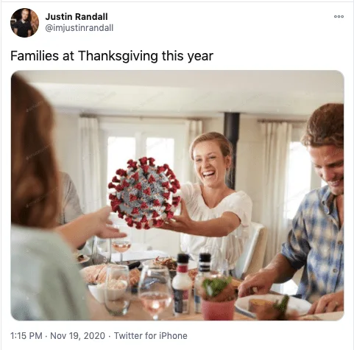Open the three-dot more options menu

(339, 17)
